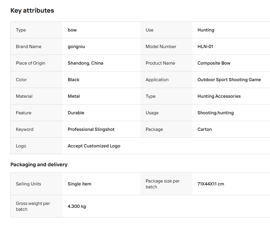Click the "Packaging and delivery" heading

pyautogui.click(x=39, y=165)
